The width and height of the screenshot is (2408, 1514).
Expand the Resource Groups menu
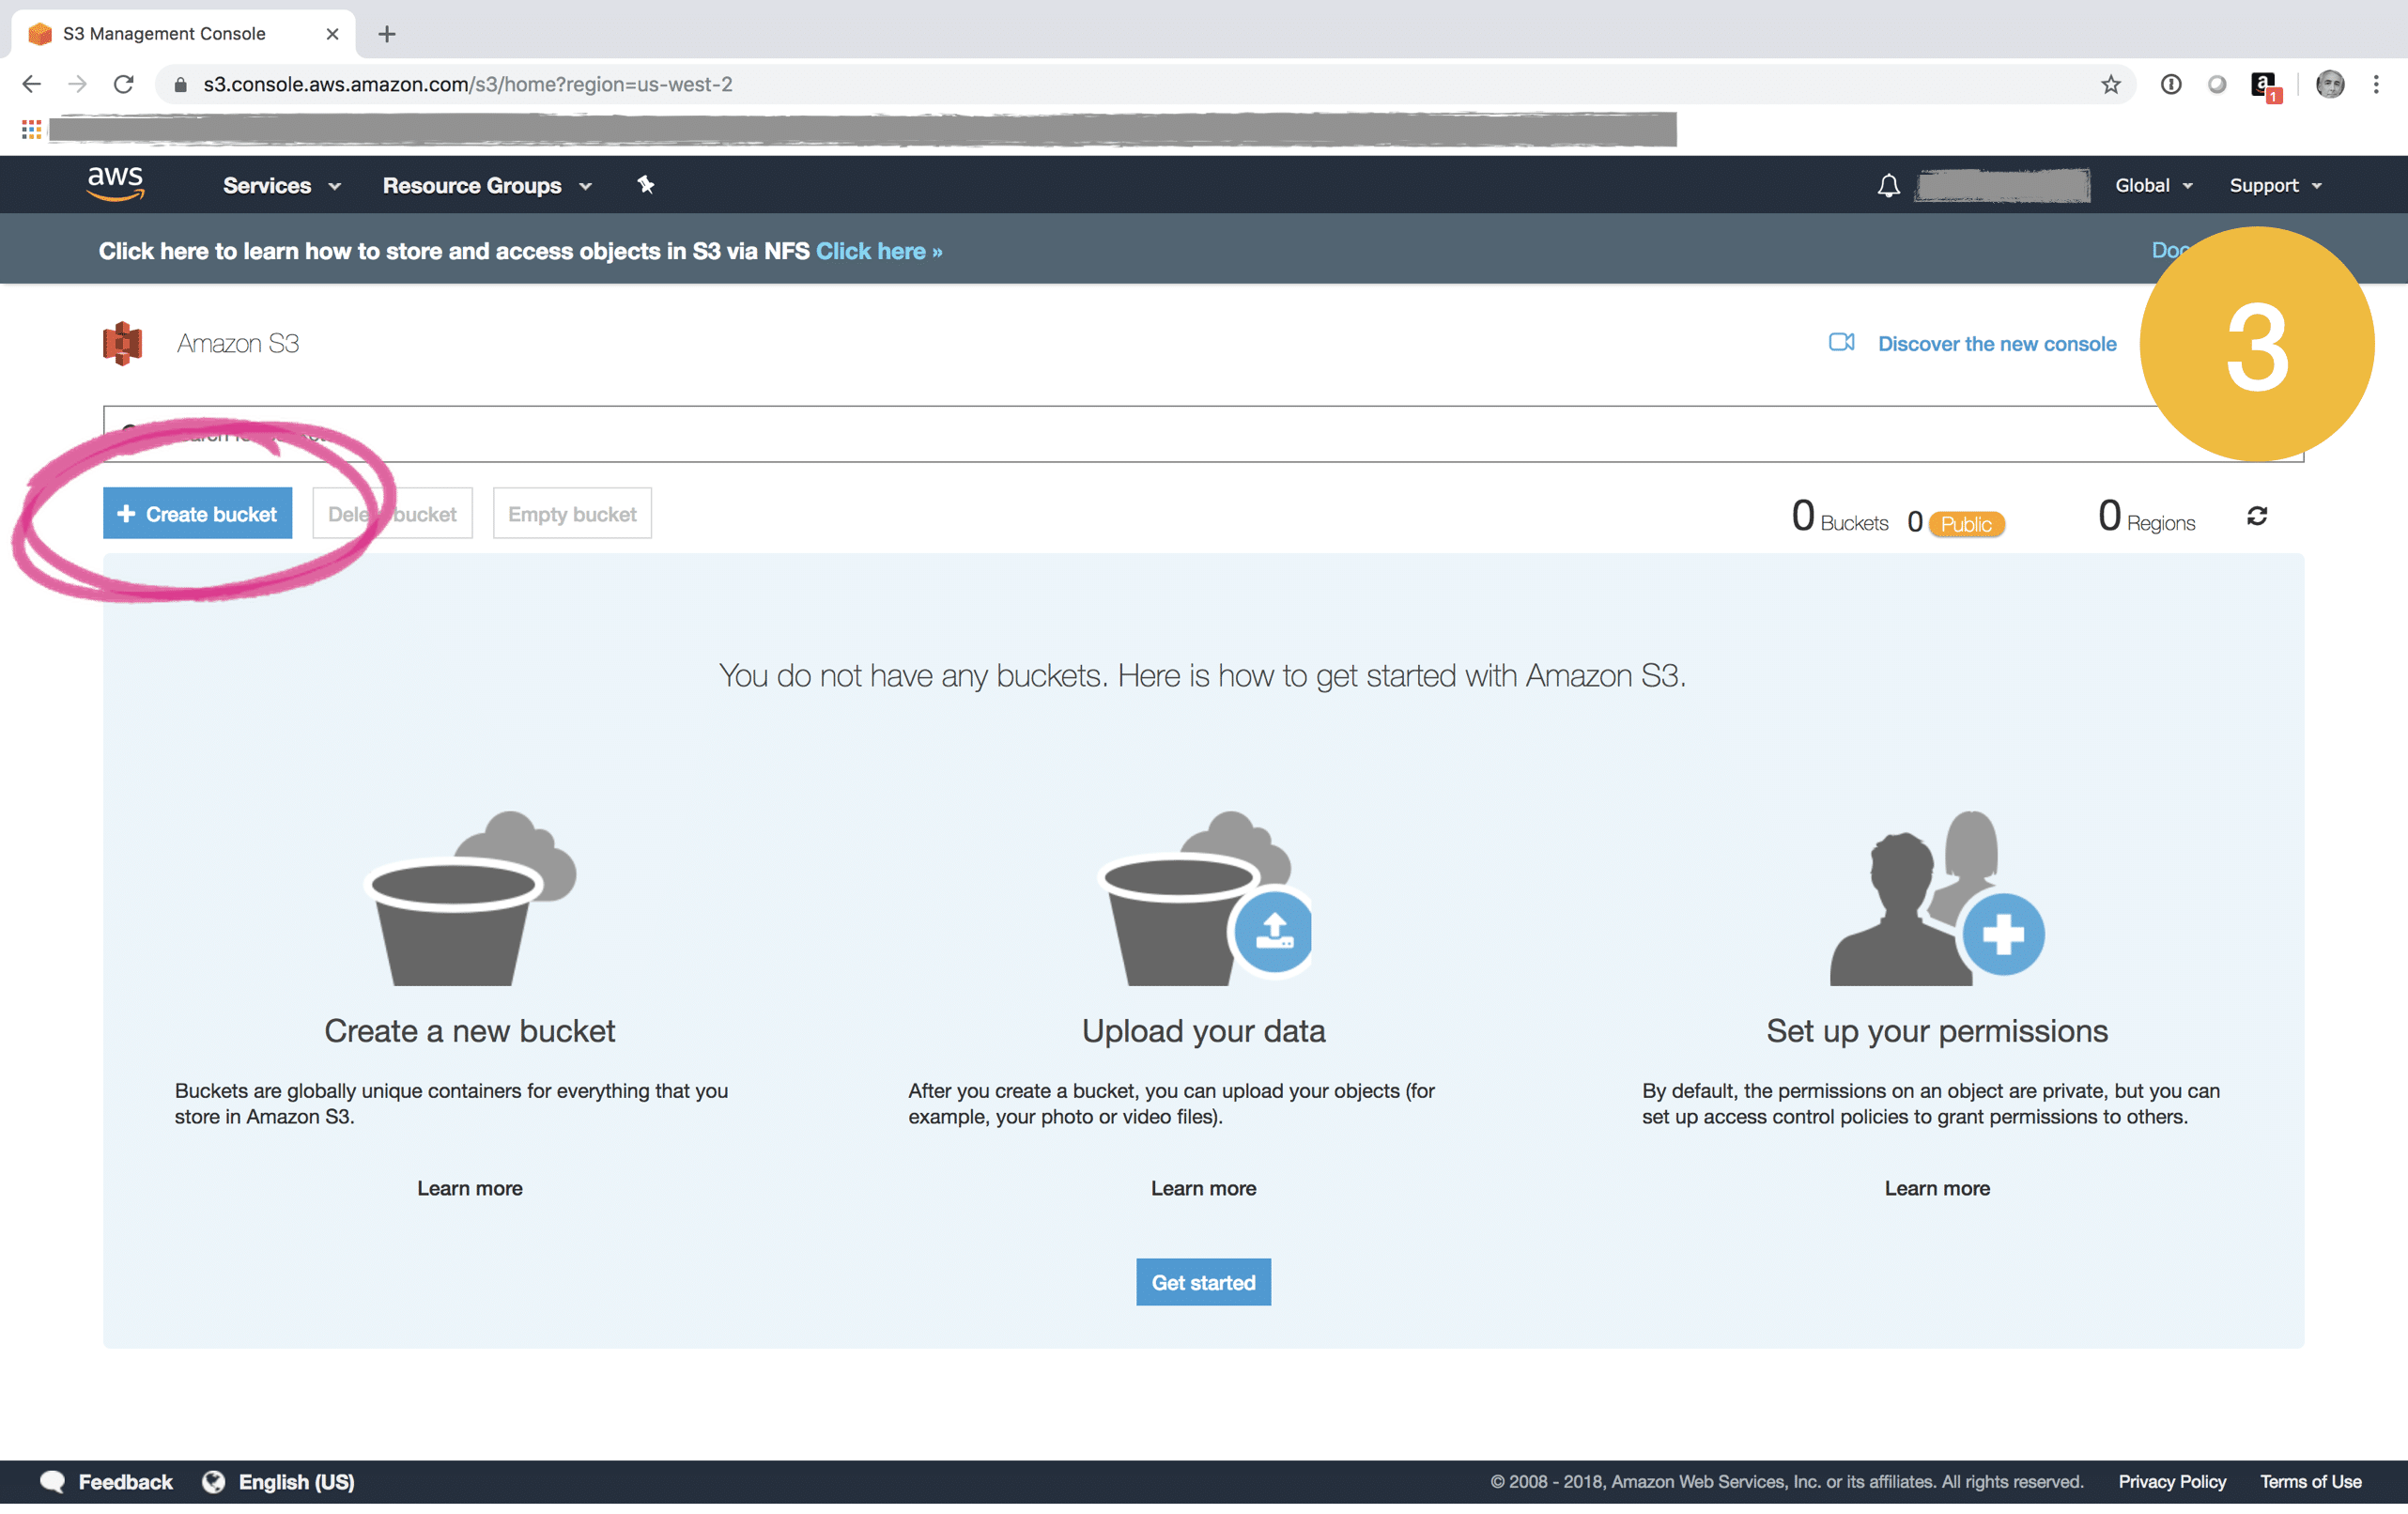[487, 186]
